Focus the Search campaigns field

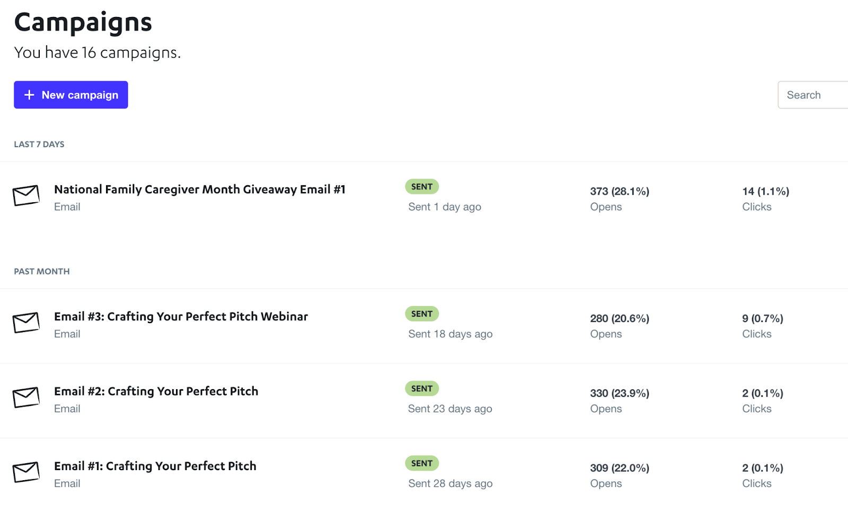pyautogui.click(x=814, y=95)
